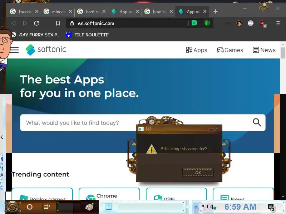The width and height of the screenshot is (286, 214).
Task: Open the Chrome trending card
Action: point(109,194)
